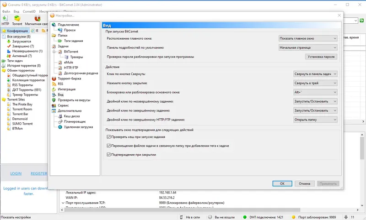The image size is (366, 220).
Task: Open double-click HTTP/FTP заданию dropdown
Action: [x=315, y=120]
